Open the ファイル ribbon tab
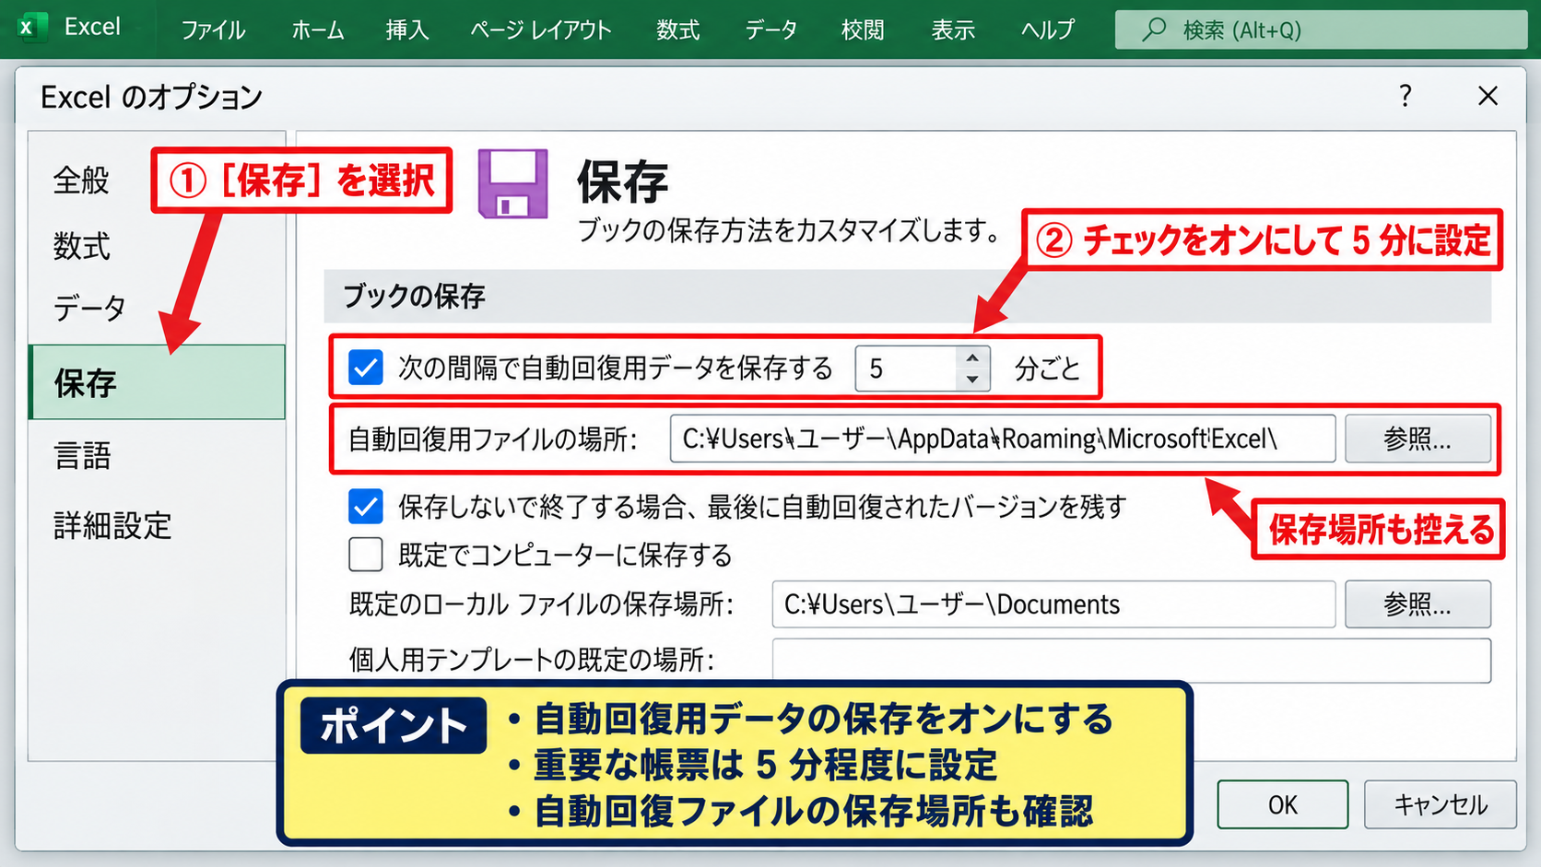The width and height of the screenshot is (1541, 867). pyautogui.click(x=213, y=29)
